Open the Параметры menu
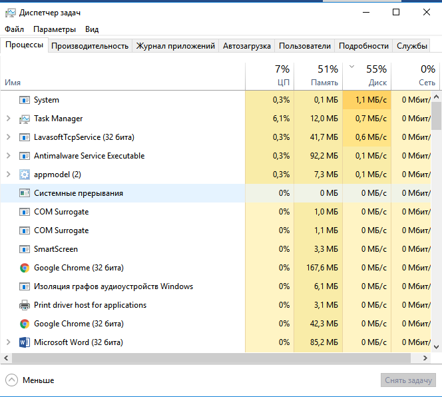This screenshot has width=442, height=397. pyautogui.click(x=55, y=29)
